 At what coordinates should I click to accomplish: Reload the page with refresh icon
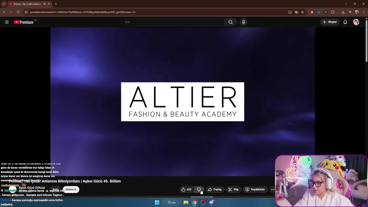[x=18, y=12]
